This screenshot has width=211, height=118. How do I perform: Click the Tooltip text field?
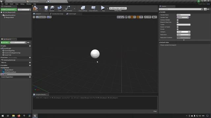[183, 25]
